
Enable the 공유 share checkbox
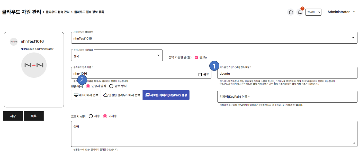pos(200,75)
